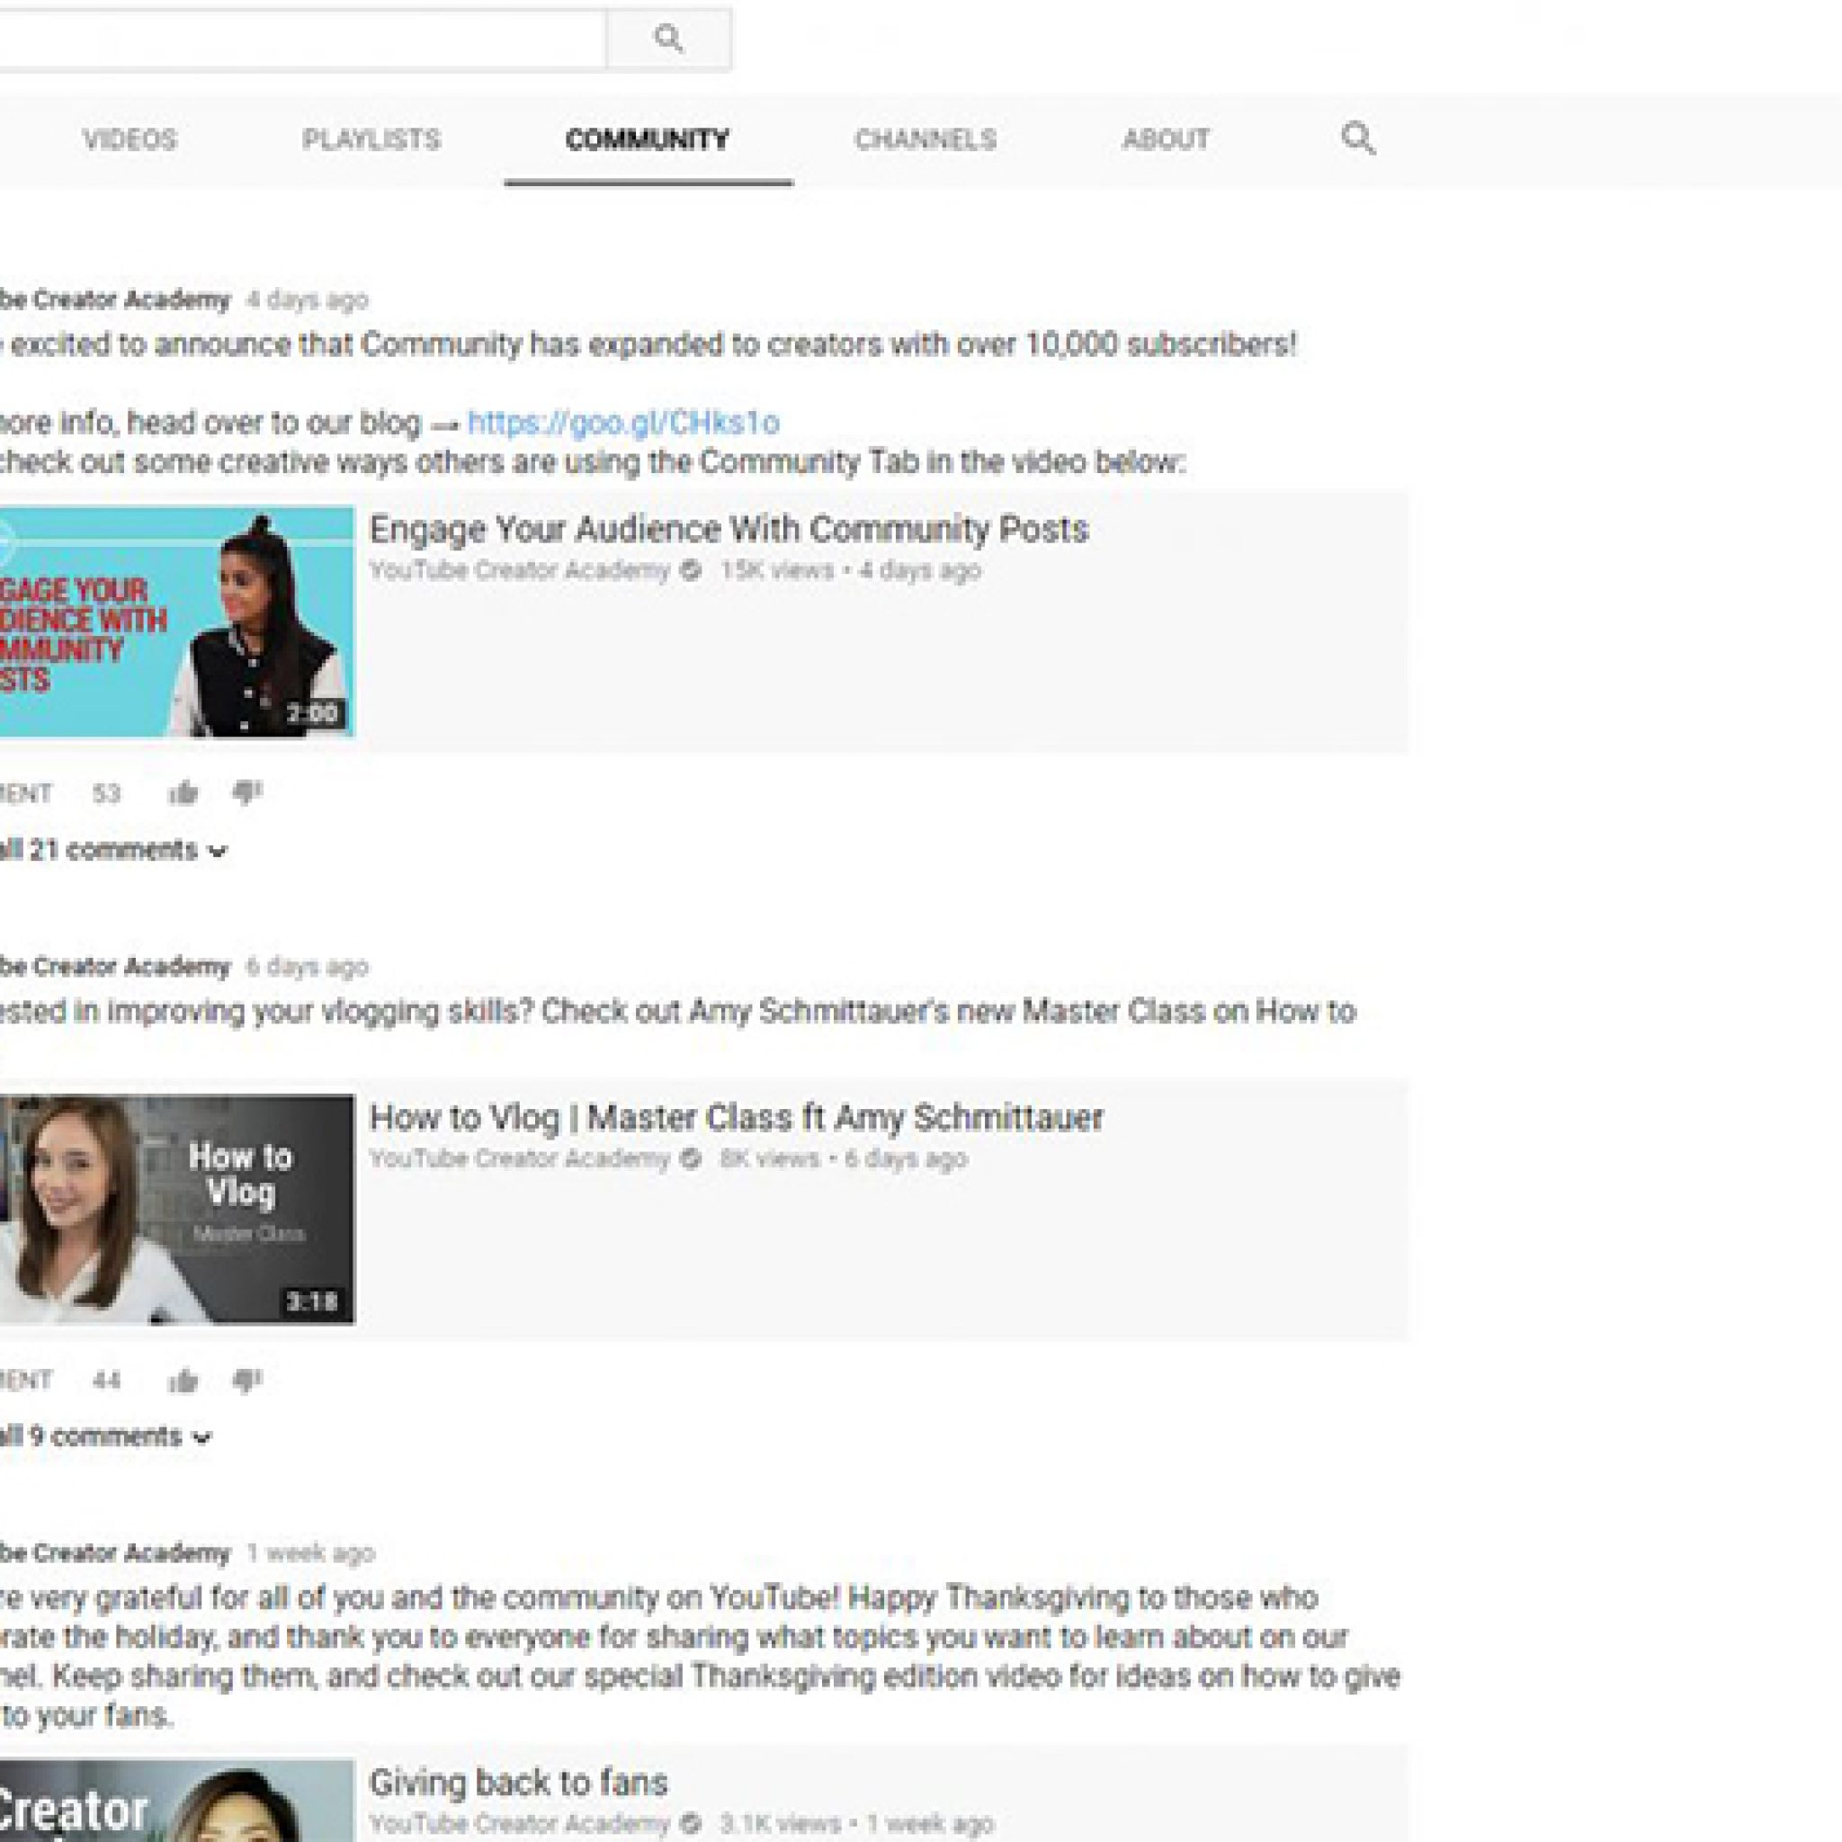
Task: Click the search input field at top
Action: pyautogui.click(x=301, y=40)
